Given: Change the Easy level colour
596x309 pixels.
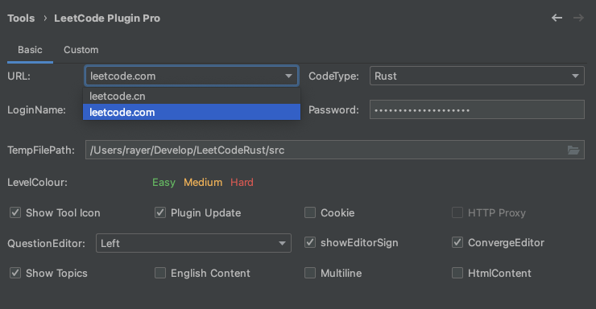Looking at the screenshot, I should (x=163, y=182).
